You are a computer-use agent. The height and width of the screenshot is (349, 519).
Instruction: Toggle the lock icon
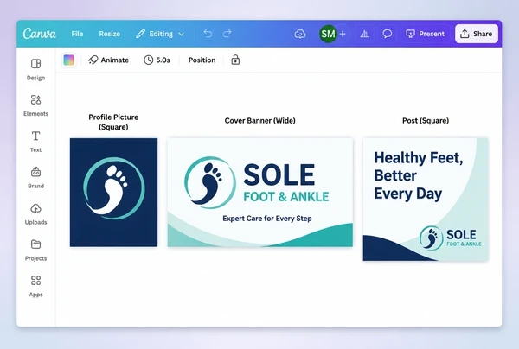pos(235,60)
